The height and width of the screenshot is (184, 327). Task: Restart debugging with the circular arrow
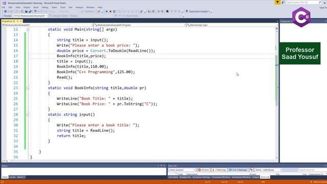click(x=114, y=11)
